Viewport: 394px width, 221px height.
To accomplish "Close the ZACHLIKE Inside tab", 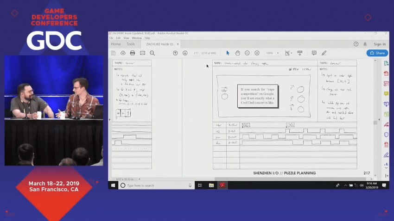I will point(178,44).
